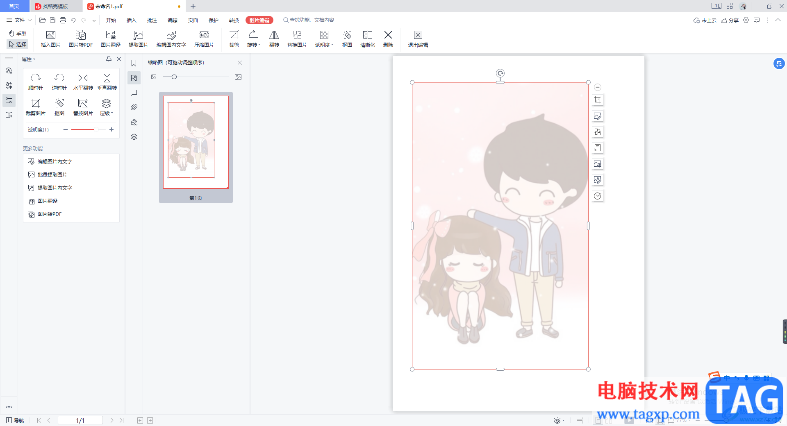Toggle the Navigation (导航) pane in status bar
Image resolution: width=787 pixels, height=426 pixels.
click(x=15, y=420)
